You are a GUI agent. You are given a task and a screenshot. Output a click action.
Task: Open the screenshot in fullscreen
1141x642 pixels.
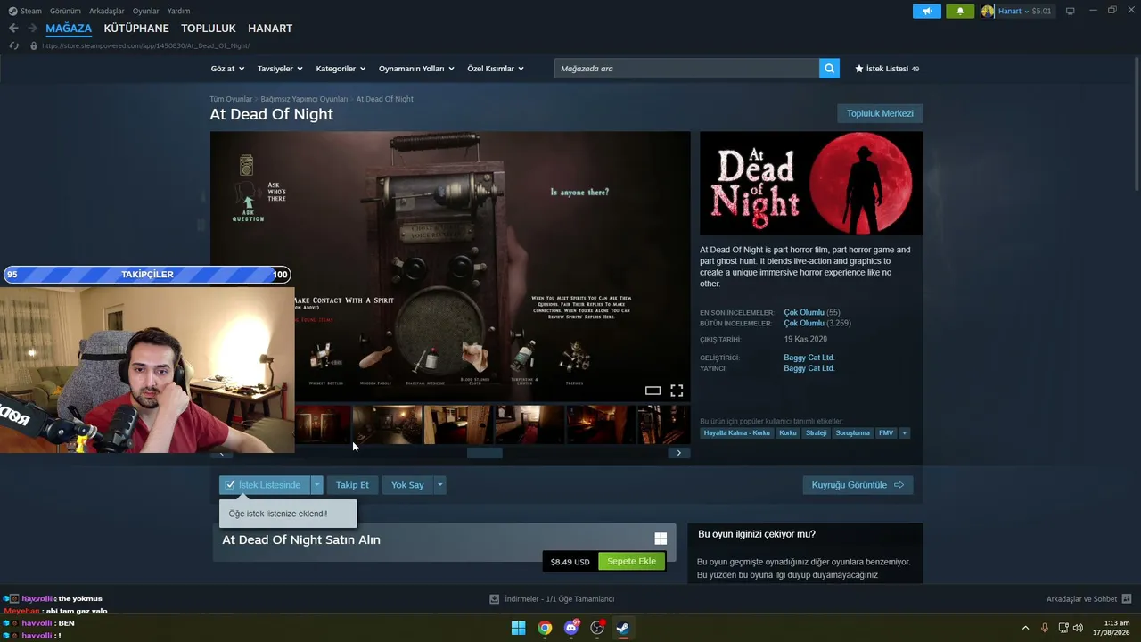(677, 391)
